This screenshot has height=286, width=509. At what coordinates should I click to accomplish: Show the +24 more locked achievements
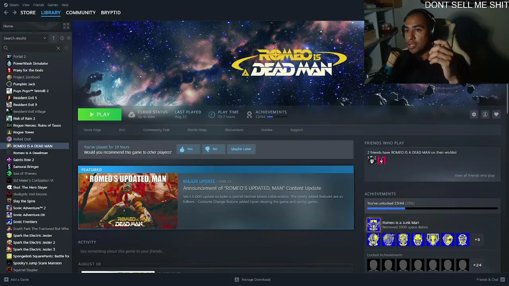[x=477, y=265]
